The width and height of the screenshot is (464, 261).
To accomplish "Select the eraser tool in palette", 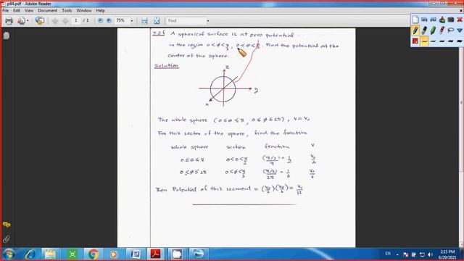I will [x=442, y=30].
